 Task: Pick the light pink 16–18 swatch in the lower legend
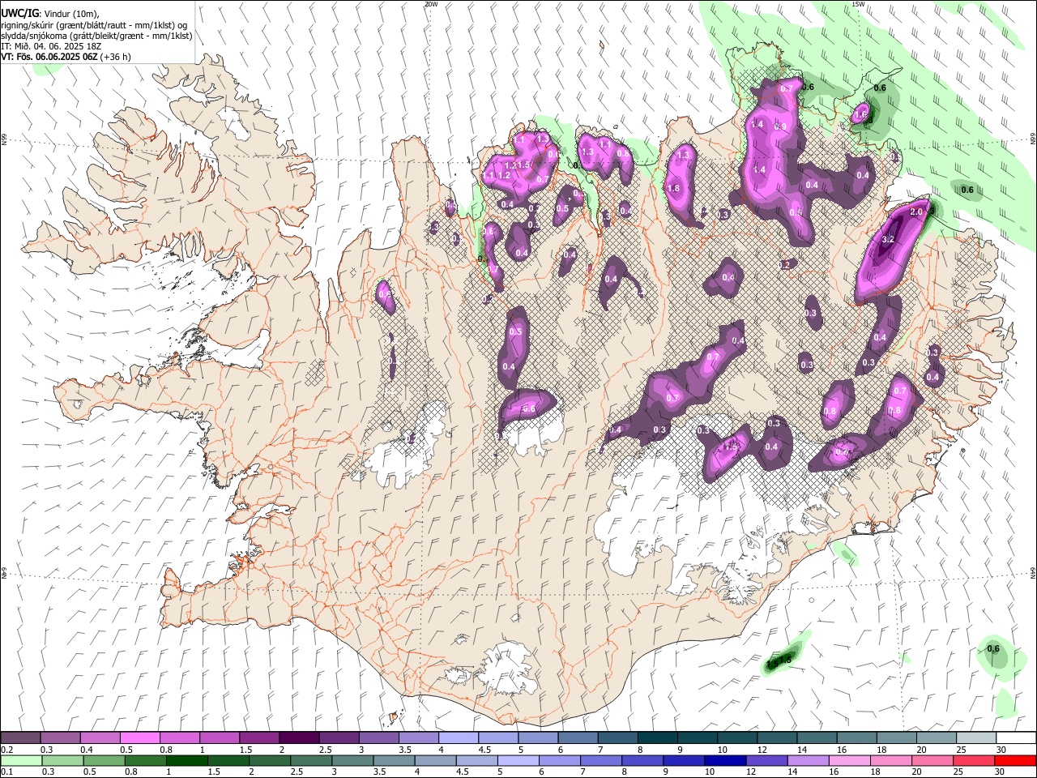[x=849, y=761]
